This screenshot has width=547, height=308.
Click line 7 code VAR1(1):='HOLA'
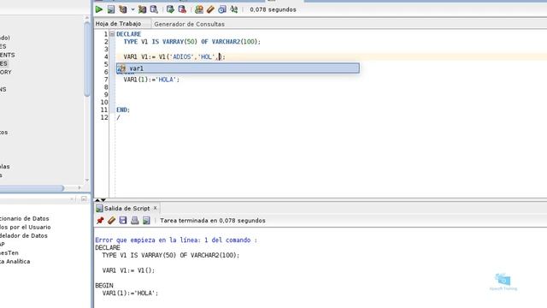[x=151, y=80]
